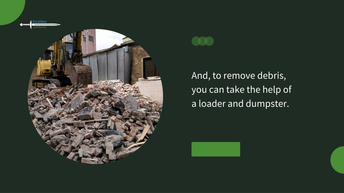This screenshot has width=344, height=193.
Task: Click the rightmost overlapping green circle
Action: (x=209, y=41)
